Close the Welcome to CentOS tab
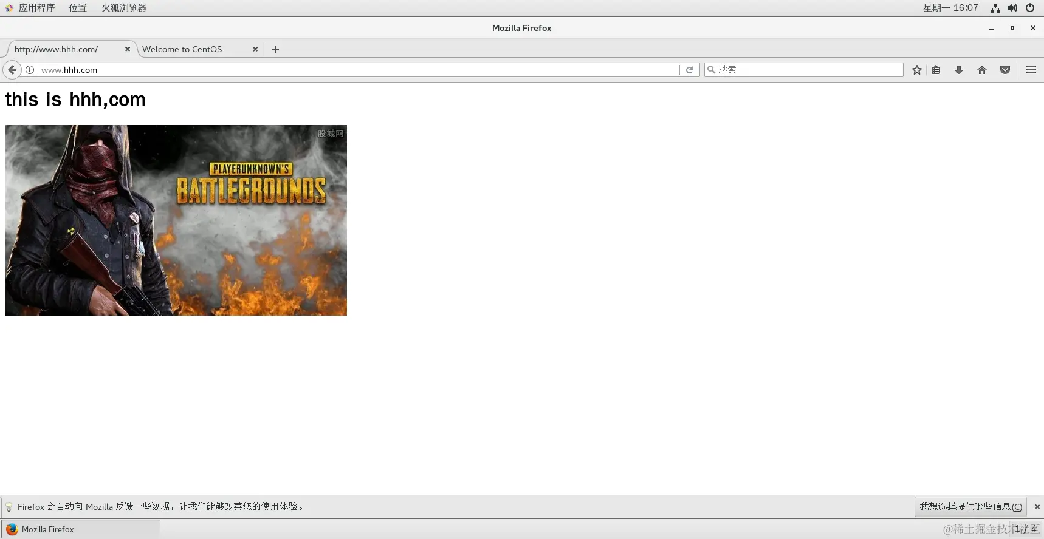 click(255, 49)
